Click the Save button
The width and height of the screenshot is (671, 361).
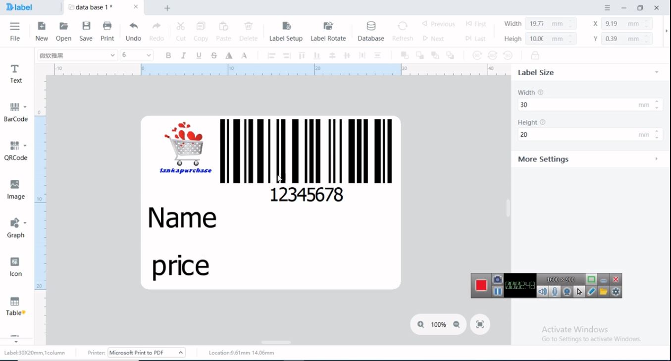pos(86,31)
